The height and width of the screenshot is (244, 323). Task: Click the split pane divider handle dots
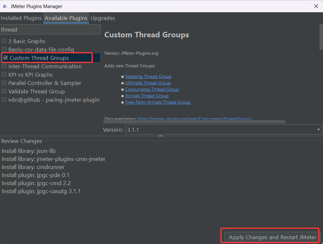tap(161, 136)
